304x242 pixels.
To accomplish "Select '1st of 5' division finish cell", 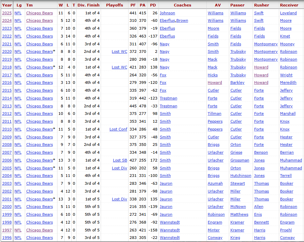I will (x=92, y=199).
